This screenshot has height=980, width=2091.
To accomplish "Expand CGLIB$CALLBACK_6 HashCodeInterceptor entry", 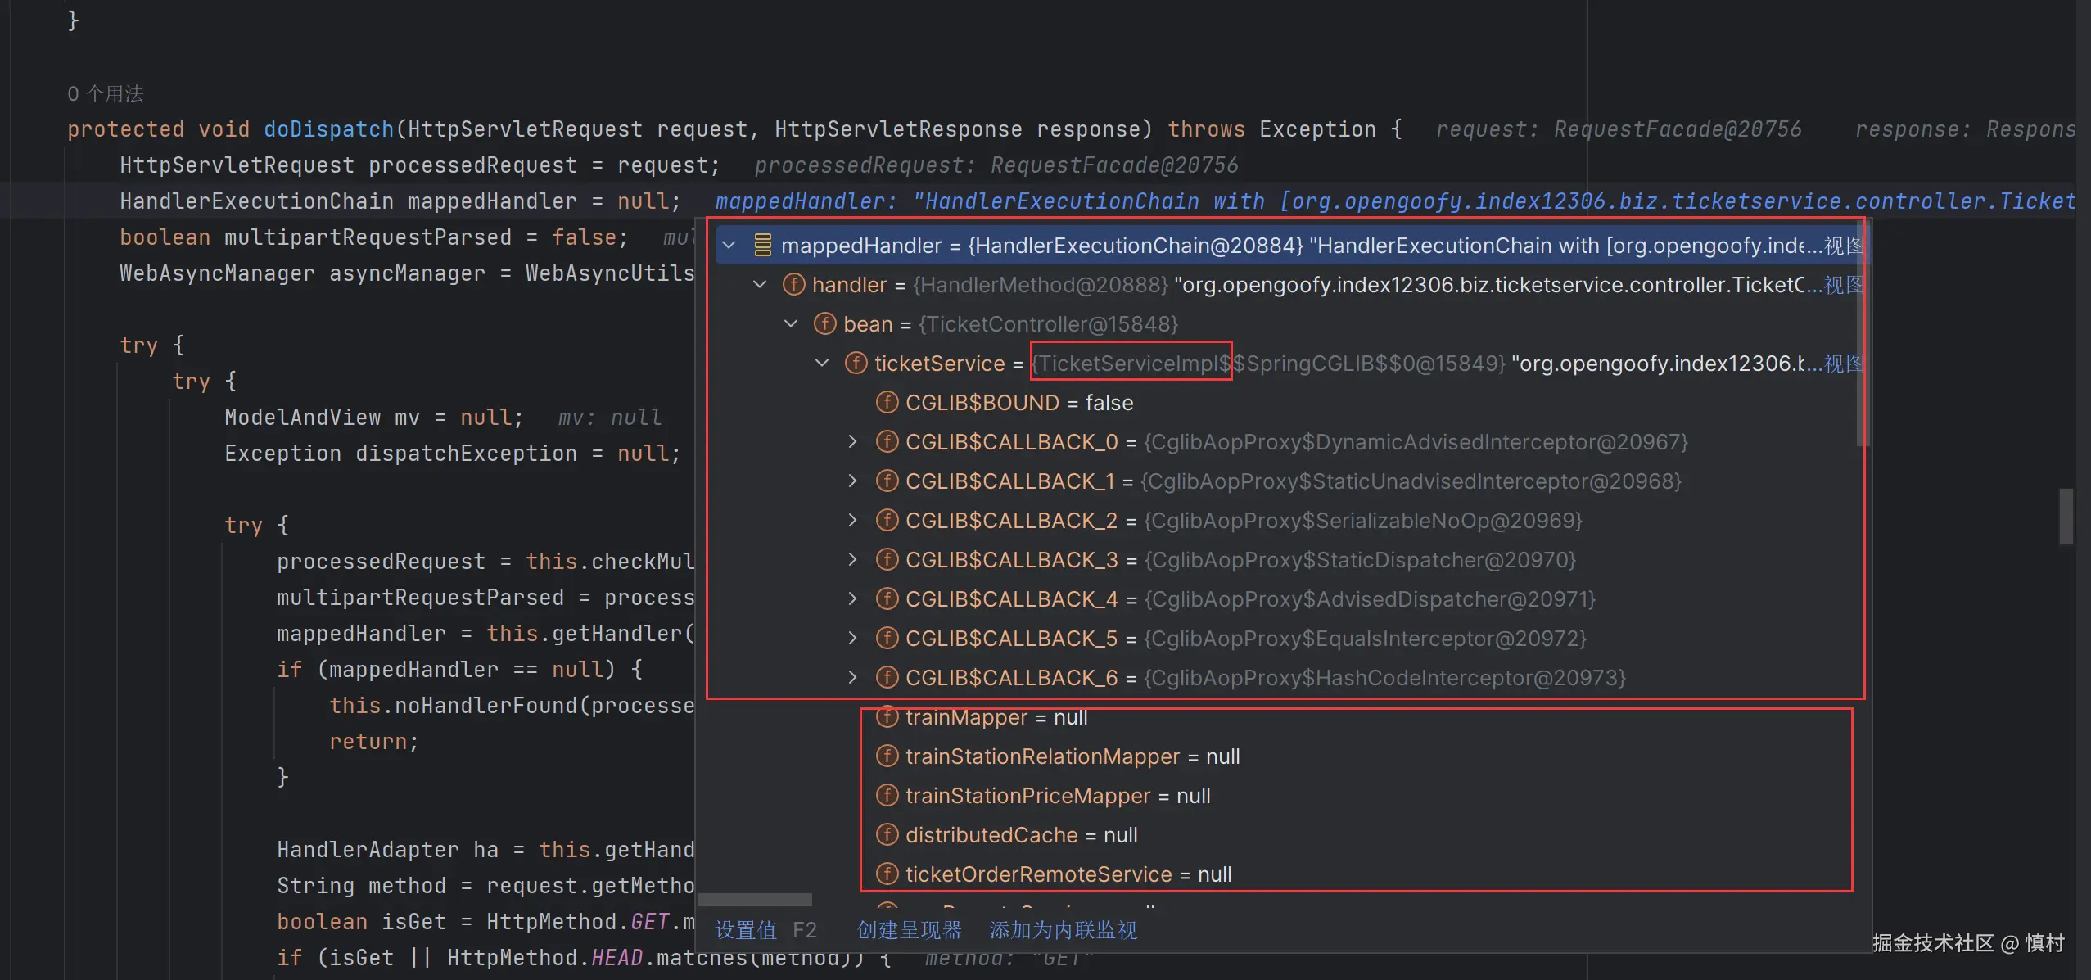I will tap(852, 677).
